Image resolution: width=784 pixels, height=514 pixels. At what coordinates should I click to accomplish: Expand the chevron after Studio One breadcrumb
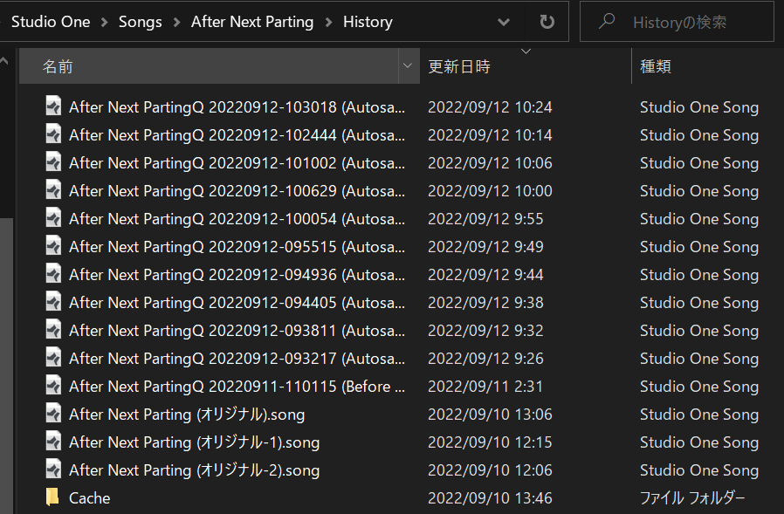(104, 22)
